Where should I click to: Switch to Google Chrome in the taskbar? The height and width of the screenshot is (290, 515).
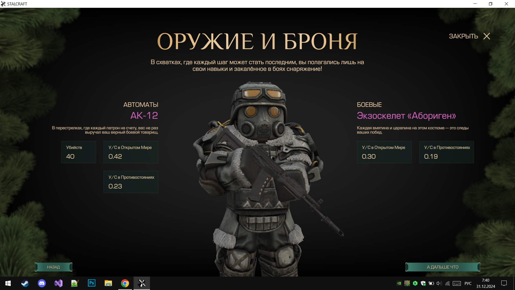125,283
